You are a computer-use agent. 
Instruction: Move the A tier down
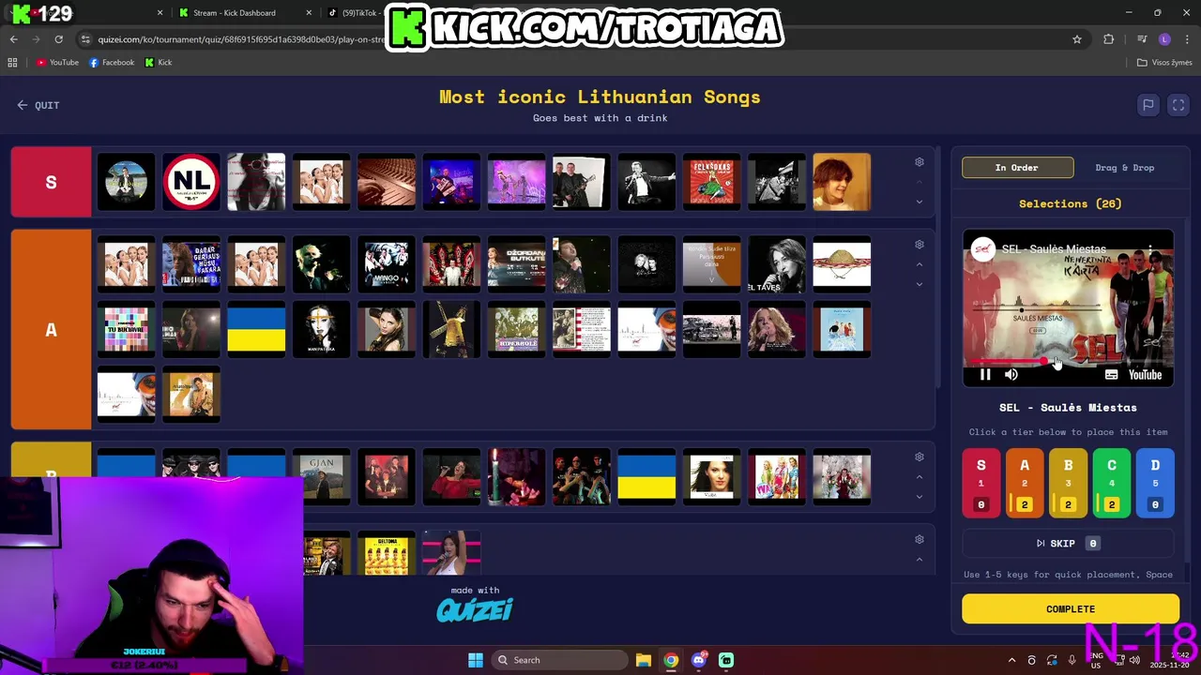click(x=920, y=284)
